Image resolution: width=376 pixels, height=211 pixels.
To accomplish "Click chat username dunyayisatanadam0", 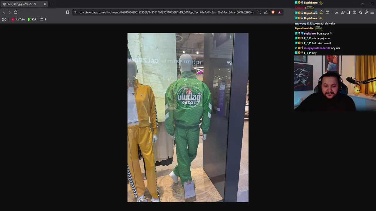I will (317, 48).
